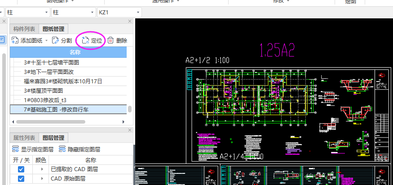This screenshot has height=185, width=393.
Task: Close the drawing management panel
Action: [x=130, y=21]
